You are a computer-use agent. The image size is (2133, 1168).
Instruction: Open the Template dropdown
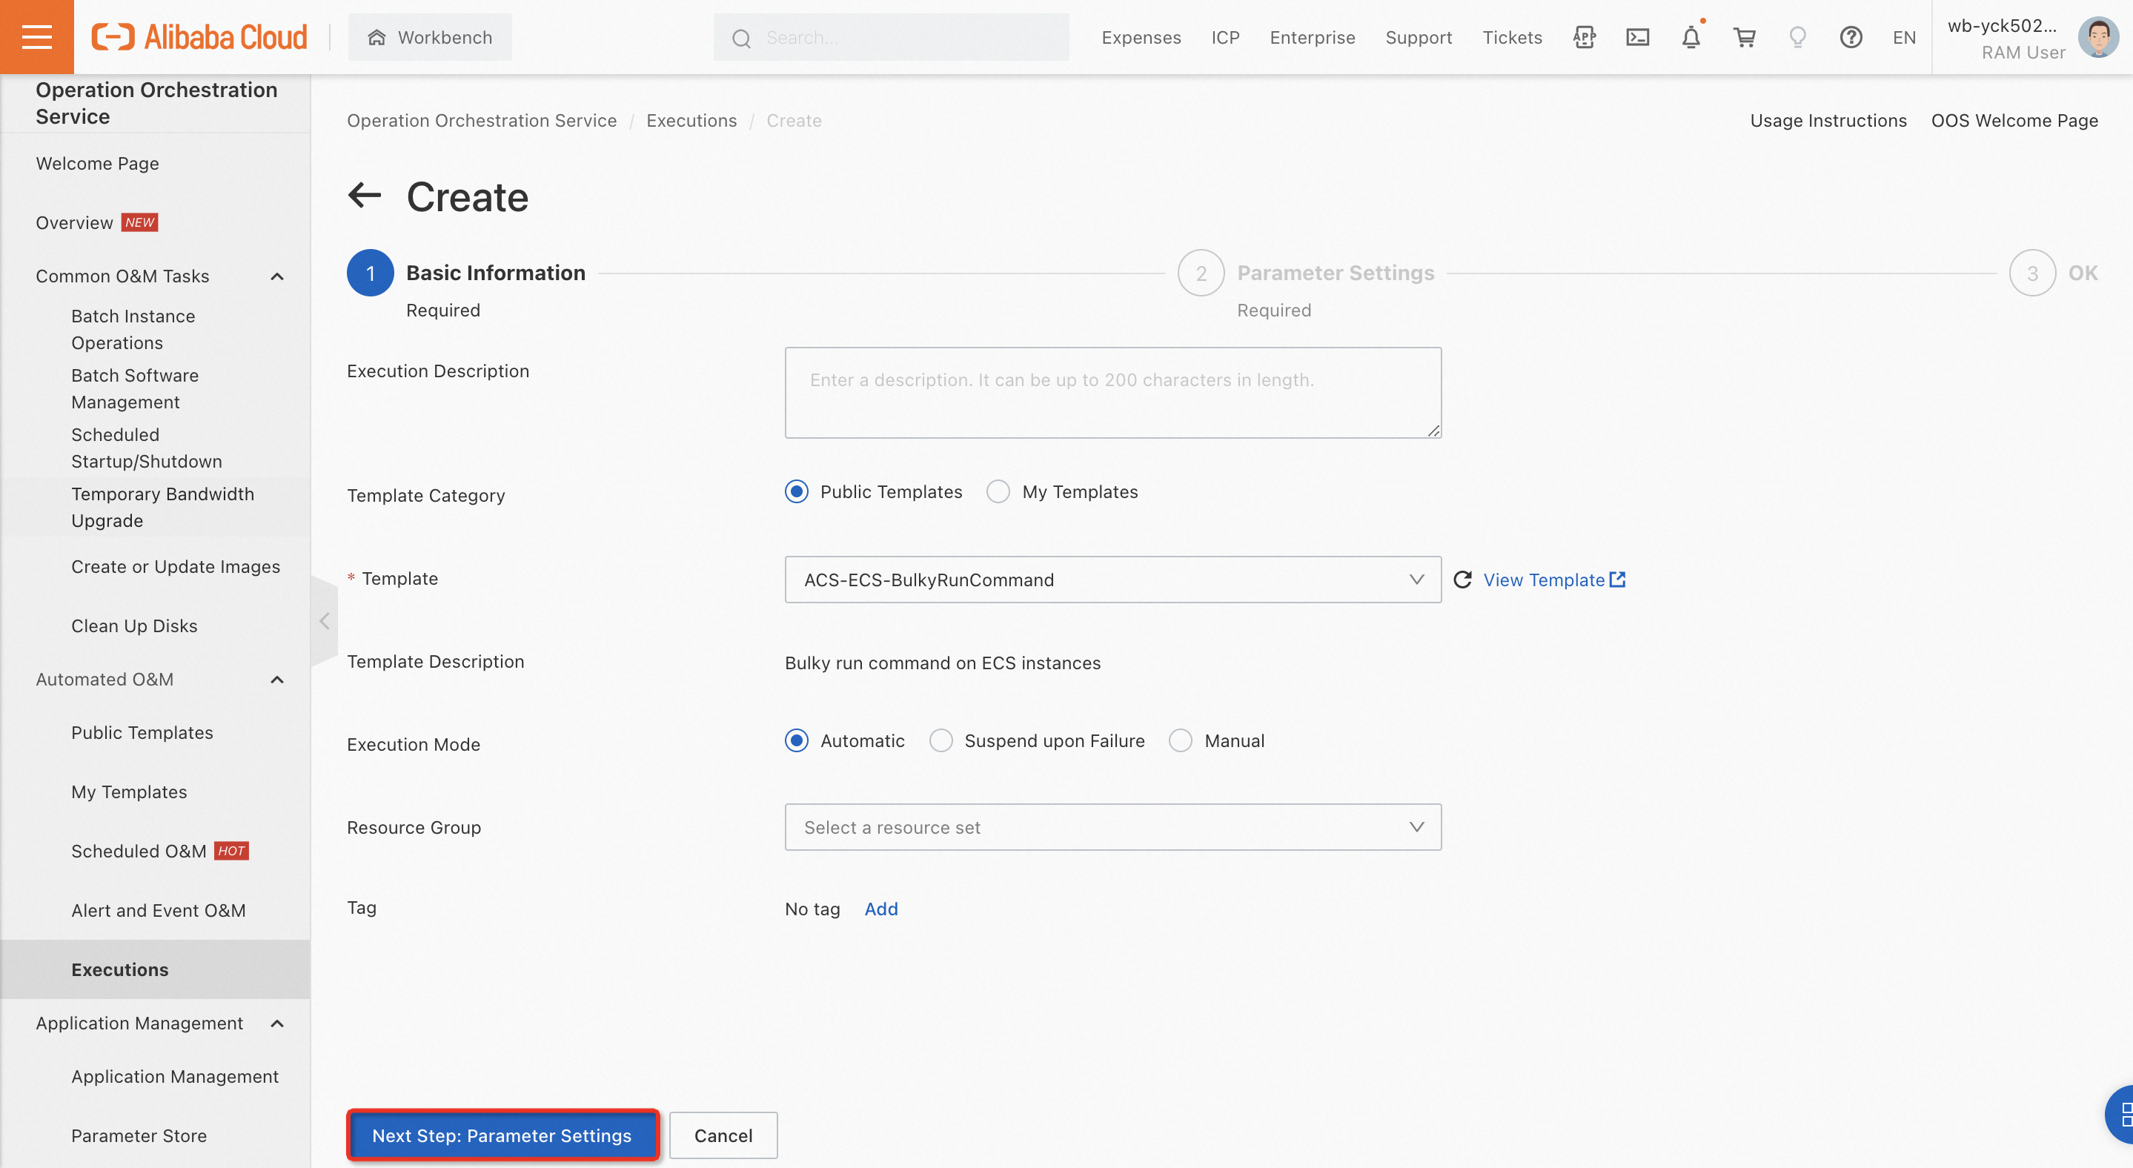click(1112, 580)
